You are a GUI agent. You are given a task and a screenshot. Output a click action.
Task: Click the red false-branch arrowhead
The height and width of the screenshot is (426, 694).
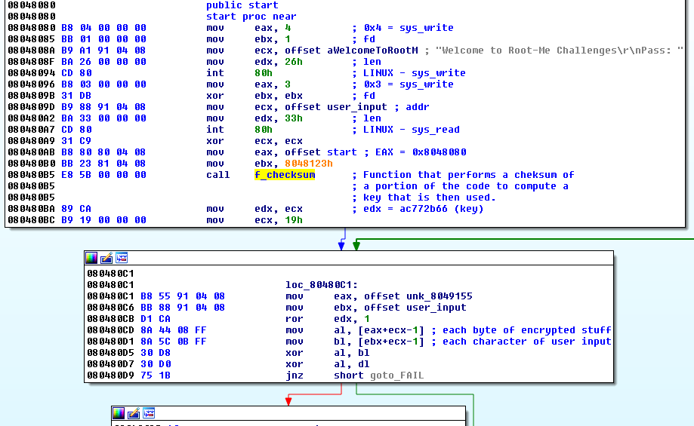pyautogui.click(x=286, y=400)
